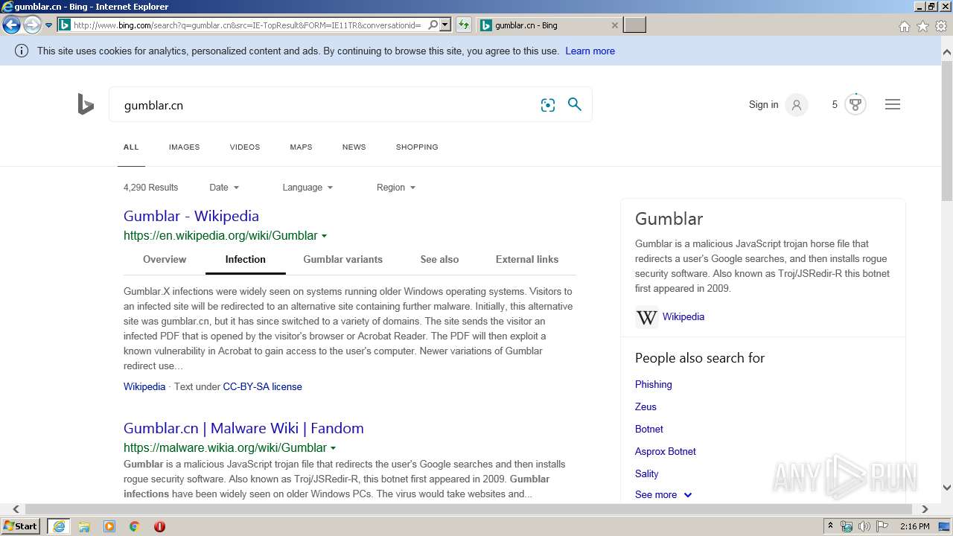This screenshot has height=536, width=953.
Task: Open Windows Start button
Action: (x=21, y=526)
